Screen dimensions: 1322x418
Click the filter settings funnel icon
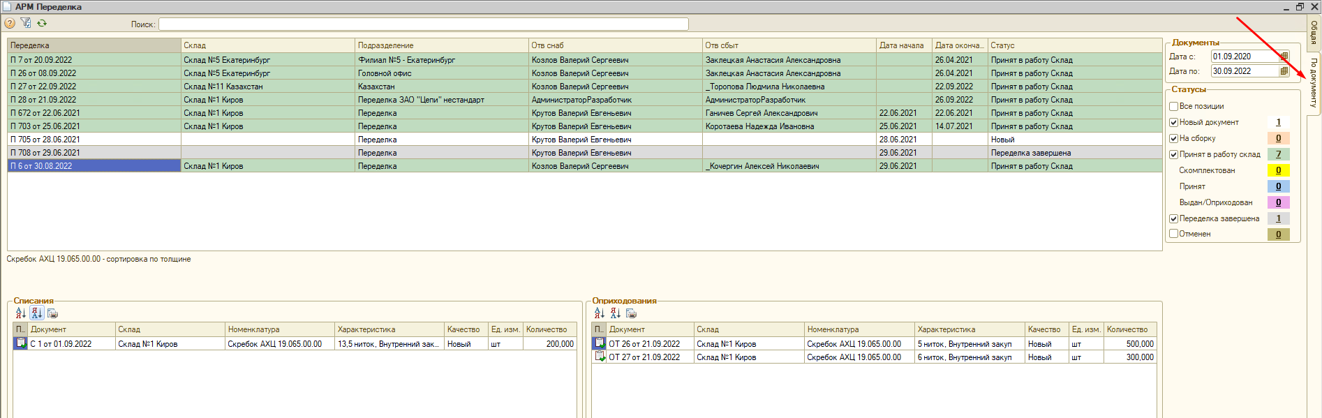click(27, 23)
